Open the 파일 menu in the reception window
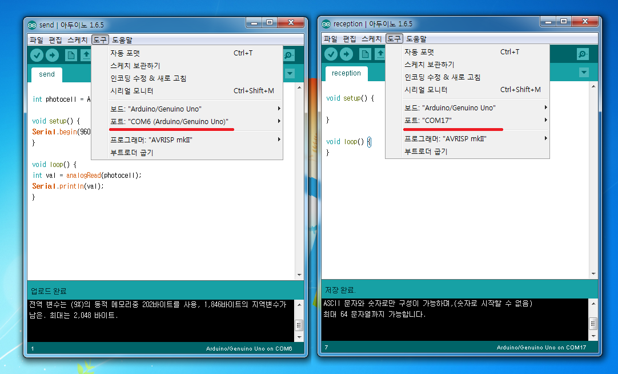The height and width of the screenshot is (374, 618). (x=331, y=39)
